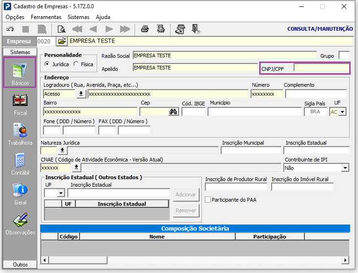Click the Município input field
Screen dimensions: 358x273
pyautogui.click(x=255, y=112)
